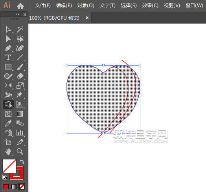Image resolution: width=206 pixels, height=192 pixels.
Task: Select the Hand tool
Action: click(x=8, y=152)
